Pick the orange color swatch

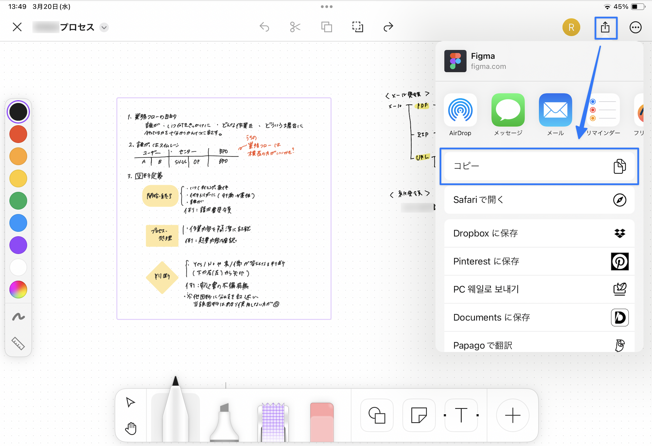coord(18,156)
